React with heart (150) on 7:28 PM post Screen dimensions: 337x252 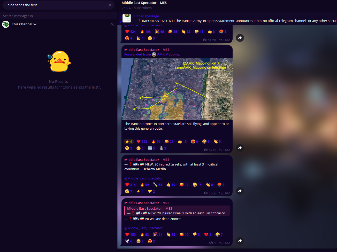click(x=131, y=235)
